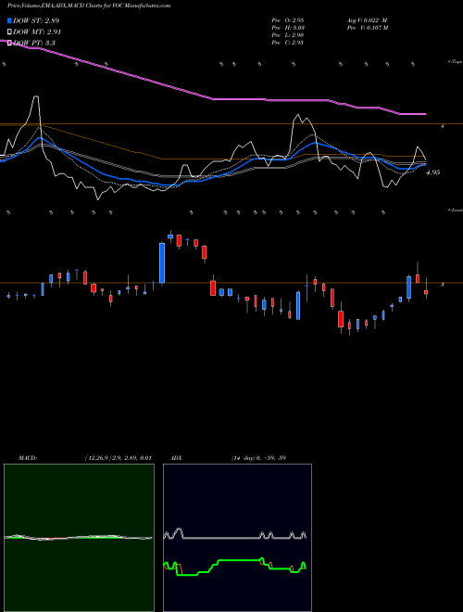Click the 'Pre O: 2.95' value
Image resolution: width=463 pixels, height=612 pixels.
pyautogui.click(x=288, y=20)
